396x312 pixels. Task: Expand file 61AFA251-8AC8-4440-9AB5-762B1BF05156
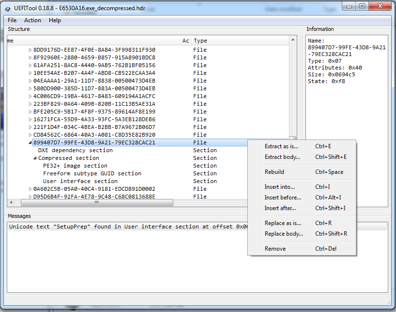(x=30, y=65)
